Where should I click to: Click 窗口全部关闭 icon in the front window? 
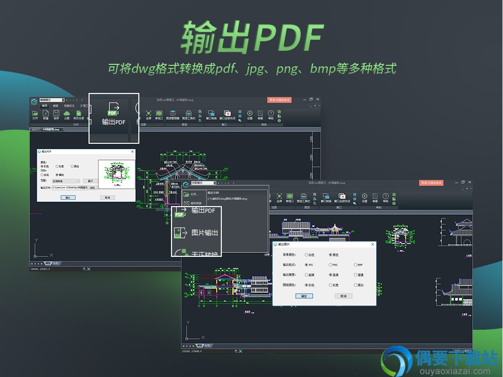[342, 197]
